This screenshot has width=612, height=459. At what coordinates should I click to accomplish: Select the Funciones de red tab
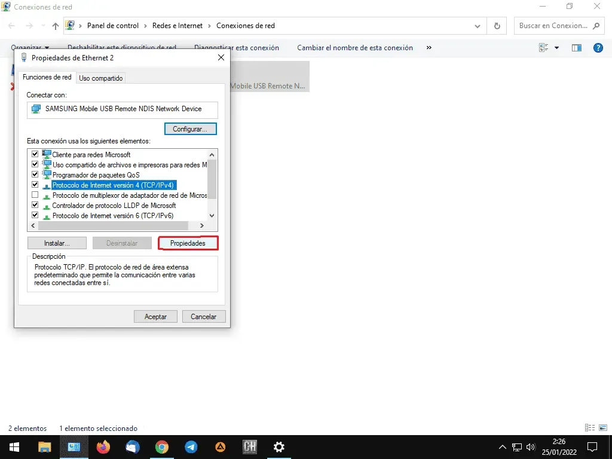click(47, 77)
